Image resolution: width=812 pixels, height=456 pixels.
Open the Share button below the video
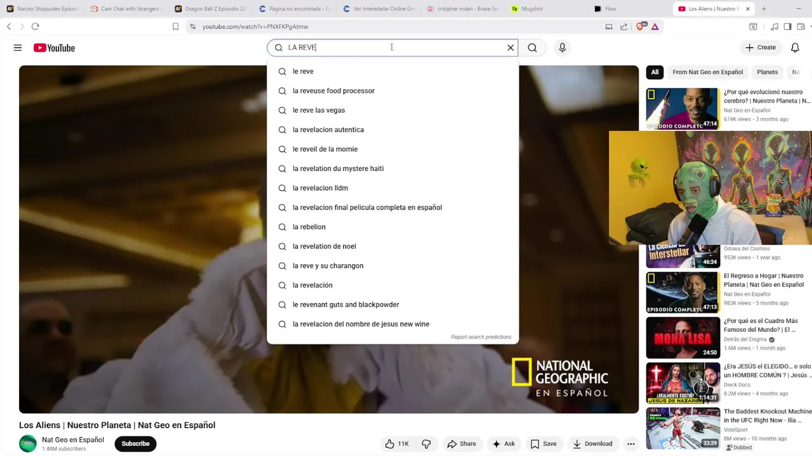tap(461, 444)
